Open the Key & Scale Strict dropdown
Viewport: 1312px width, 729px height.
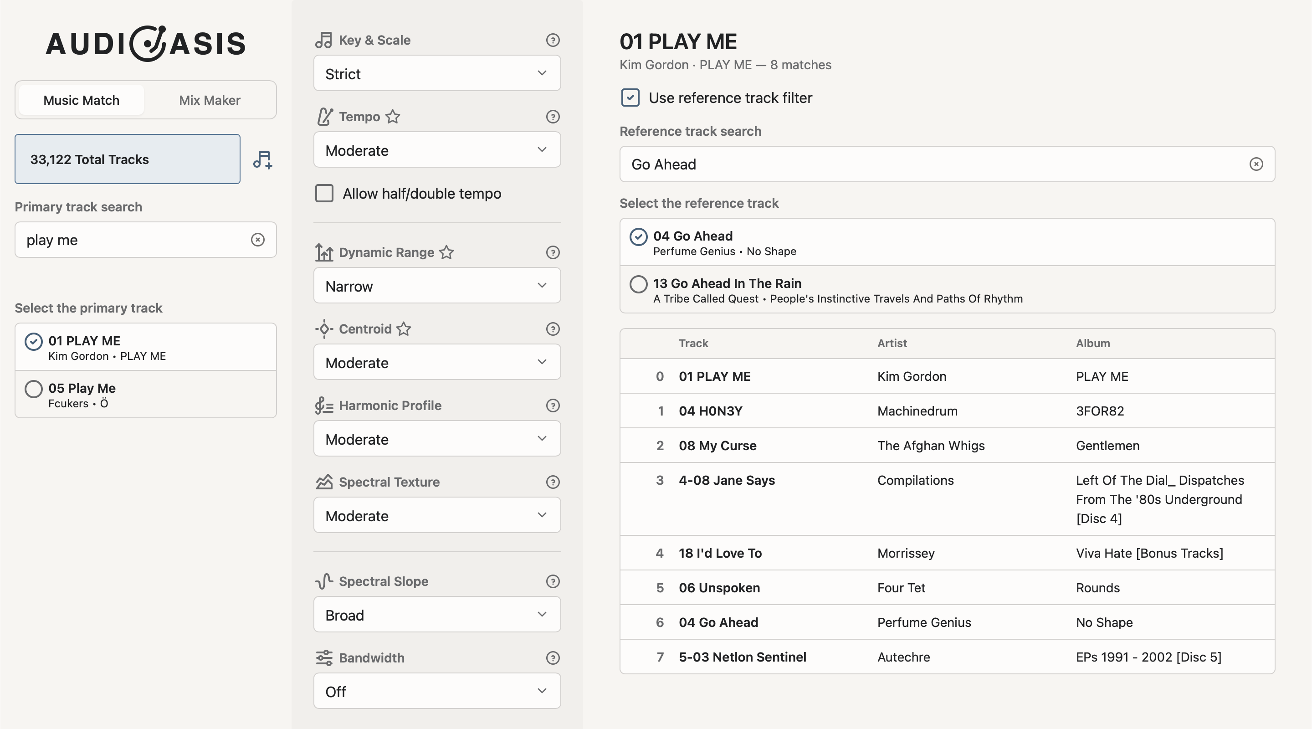coord(437,73)
